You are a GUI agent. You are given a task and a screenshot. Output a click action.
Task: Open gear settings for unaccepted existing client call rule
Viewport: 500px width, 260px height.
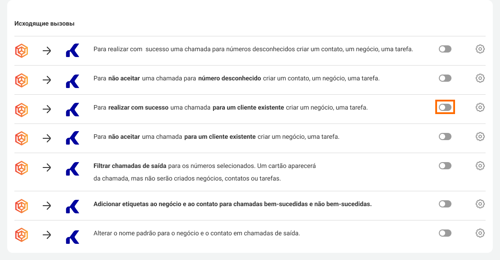point(480,137)
